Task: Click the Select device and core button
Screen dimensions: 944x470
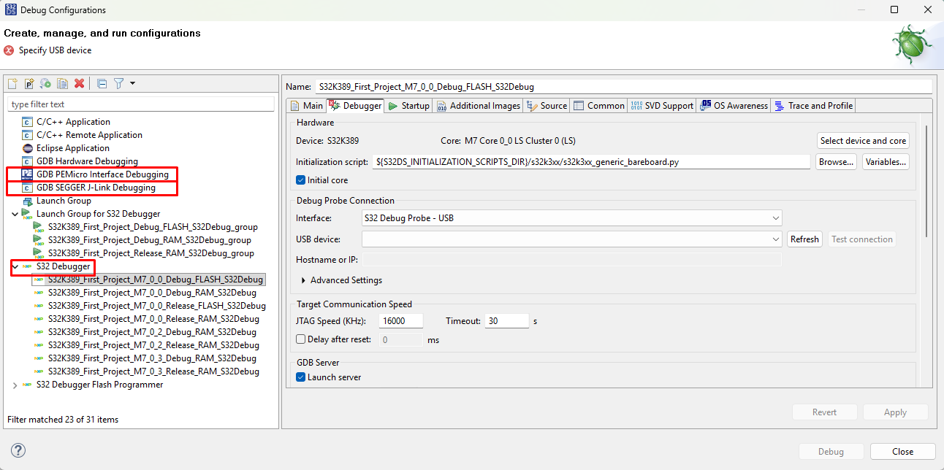Action: pos(863,140)
